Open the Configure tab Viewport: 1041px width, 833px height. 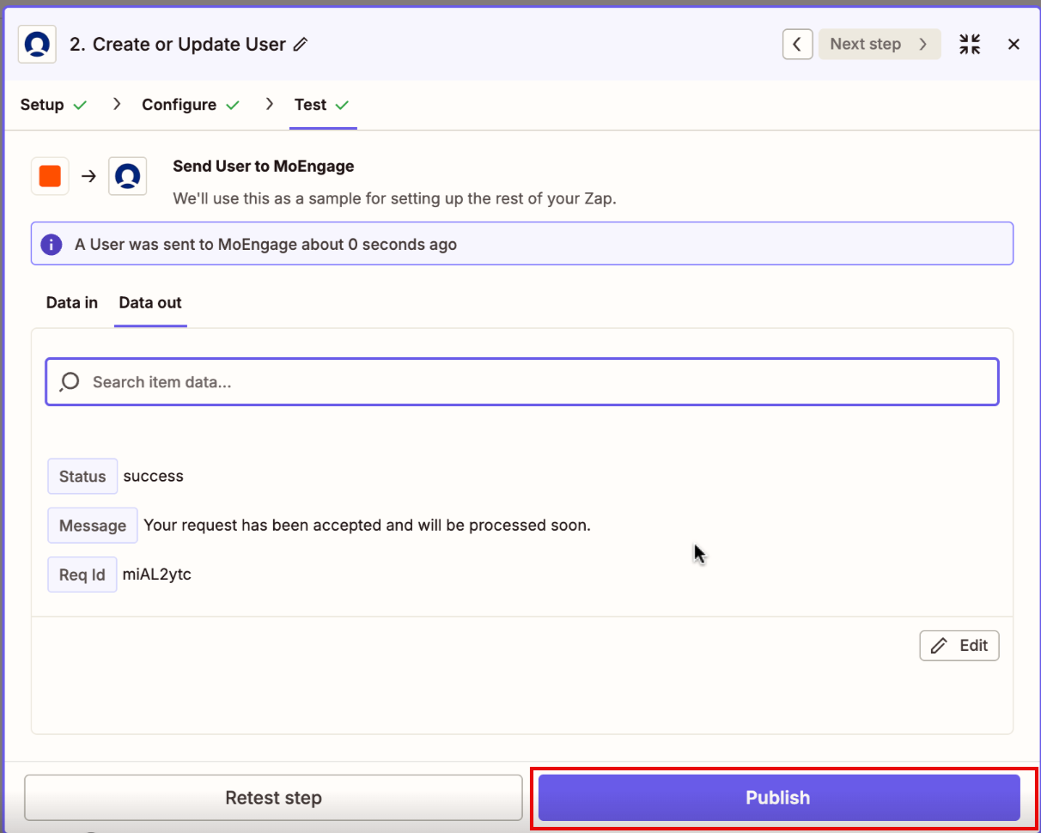click(x=190, y=105)
